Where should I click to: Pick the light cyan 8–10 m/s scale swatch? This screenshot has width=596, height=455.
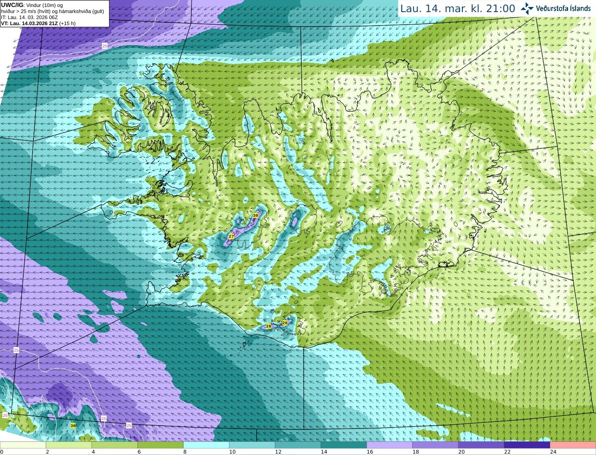click(x=206, y=445)
